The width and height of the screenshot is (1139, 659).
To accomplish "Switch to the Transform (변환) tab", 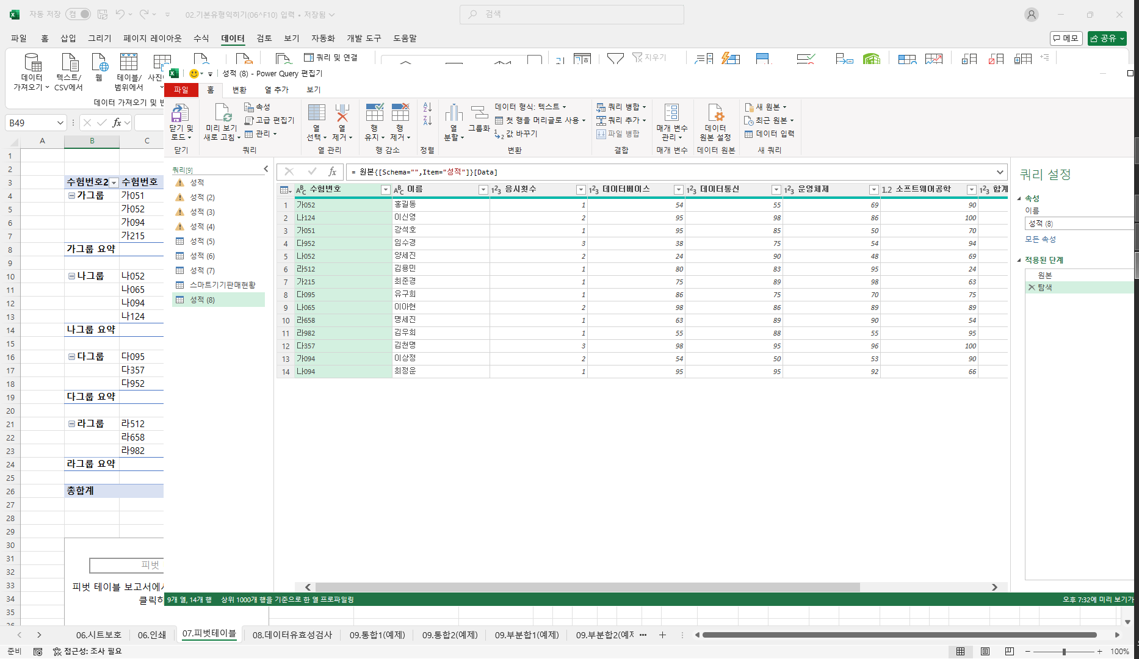I will (x=239, y=90).
